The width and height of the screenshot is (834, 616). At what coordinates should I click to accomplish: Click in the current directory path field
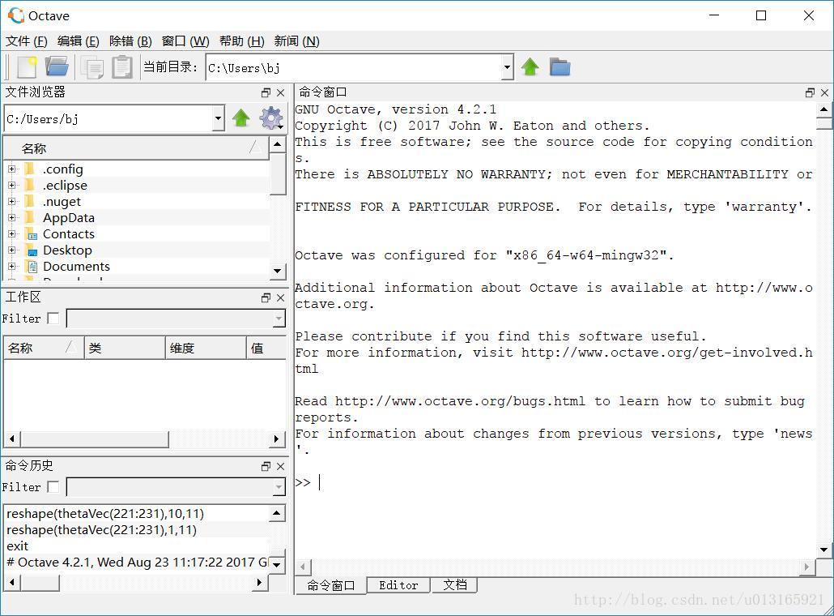[353, 67]
